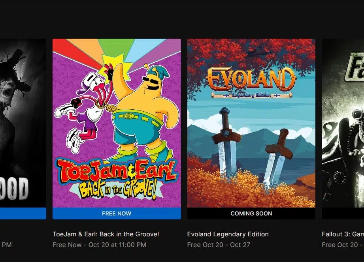Click the 'Free Oct 20 -' text under Fallout 3
This screenshot has width=364, height=262.
(x=343, y=245)
